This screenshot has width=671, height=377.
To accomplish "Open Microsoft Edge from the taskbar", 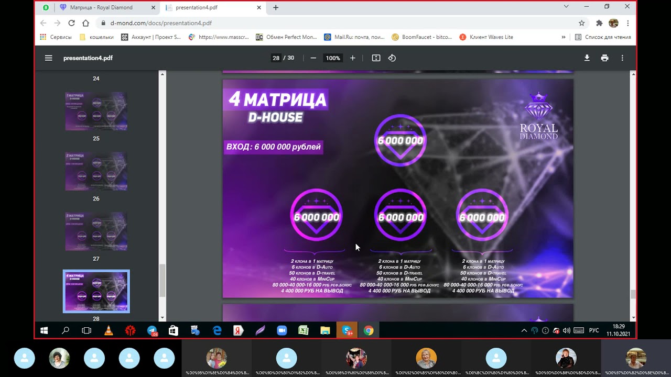I will pyautogui.click(x=217, y=330).
